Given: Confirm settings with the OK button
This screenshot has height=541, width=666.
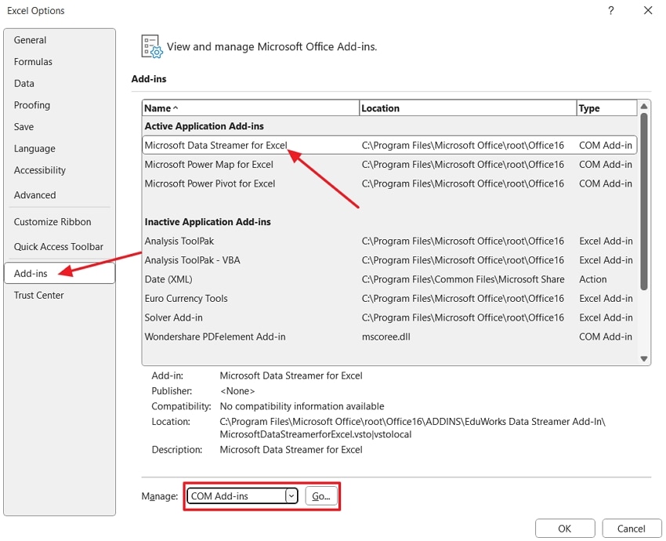Looking at the screenshot, I should (x=564, y=528).
